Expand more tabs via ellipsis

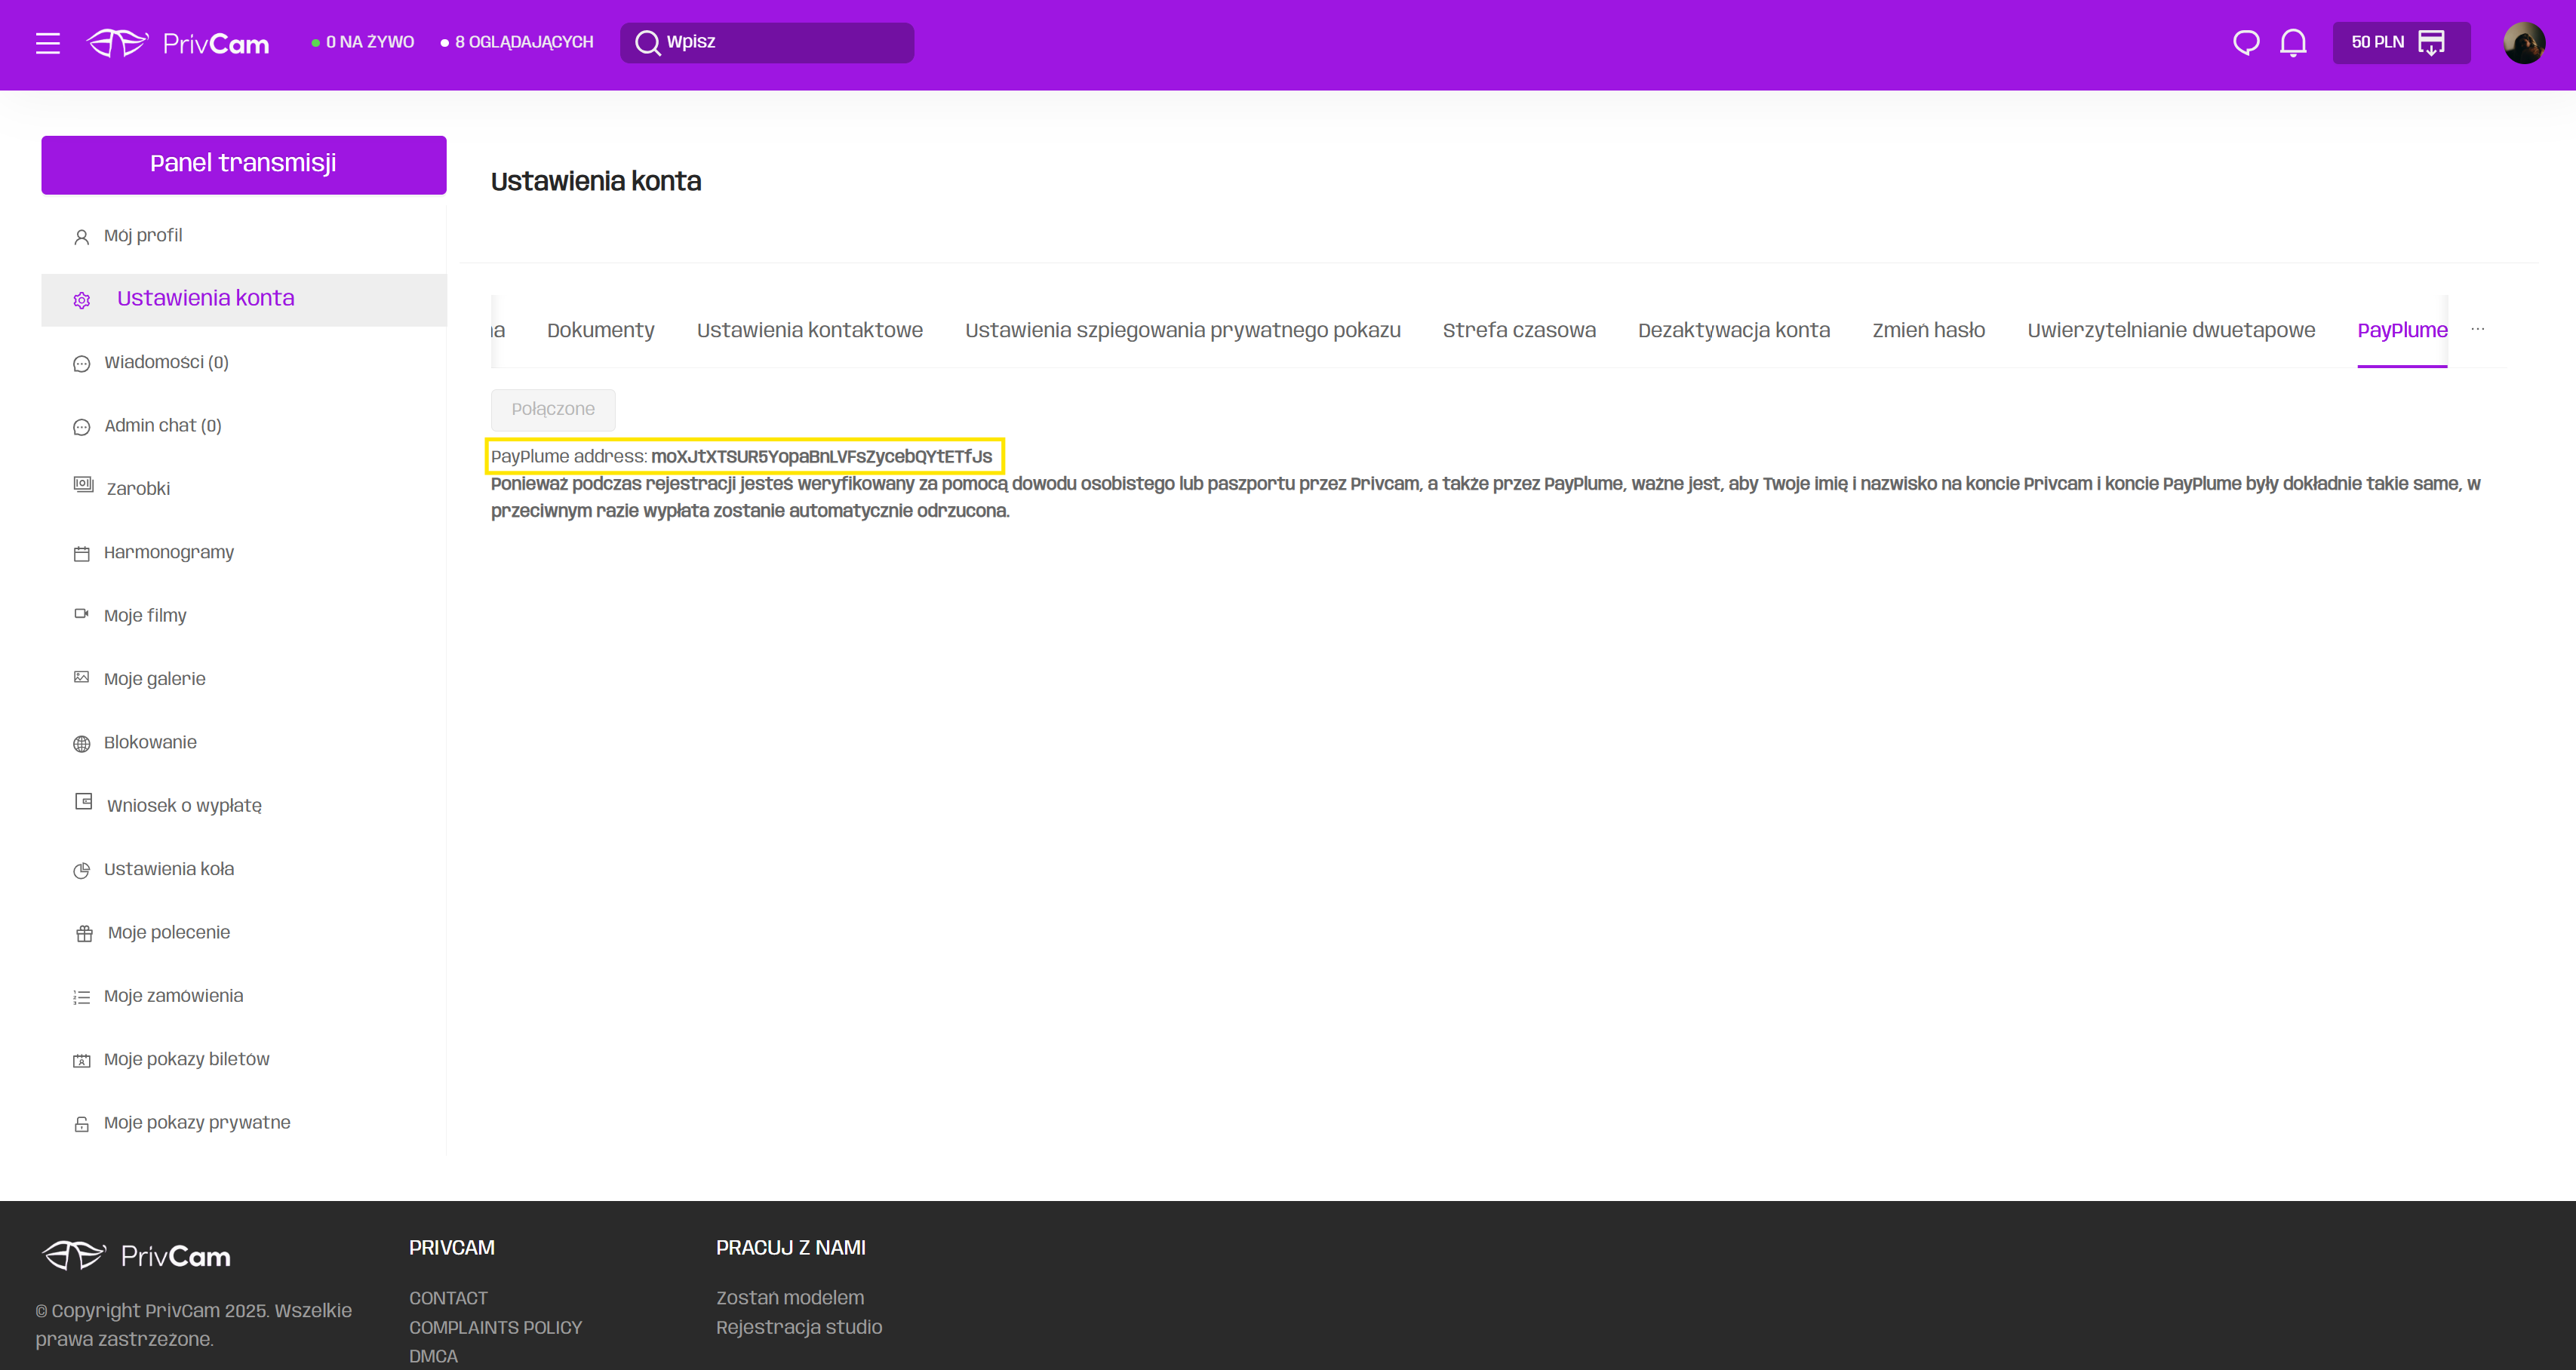[x=2477, y=329]
